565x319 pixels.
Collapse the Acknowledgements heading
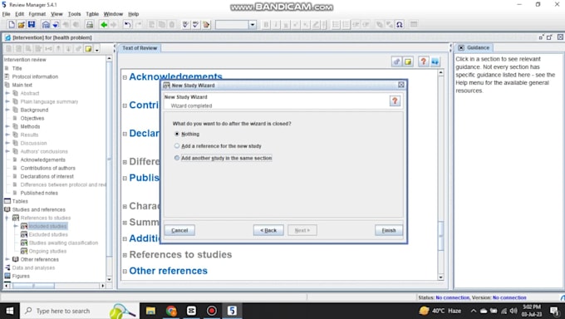tap(125, 77)
